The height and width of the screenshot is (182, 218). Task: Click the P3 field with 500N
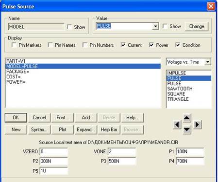122,161
